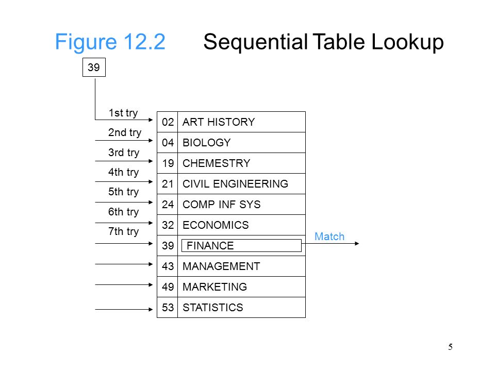495x371 pixels.
Task: Click the search key box containing 39
Action: click(94, 67)
